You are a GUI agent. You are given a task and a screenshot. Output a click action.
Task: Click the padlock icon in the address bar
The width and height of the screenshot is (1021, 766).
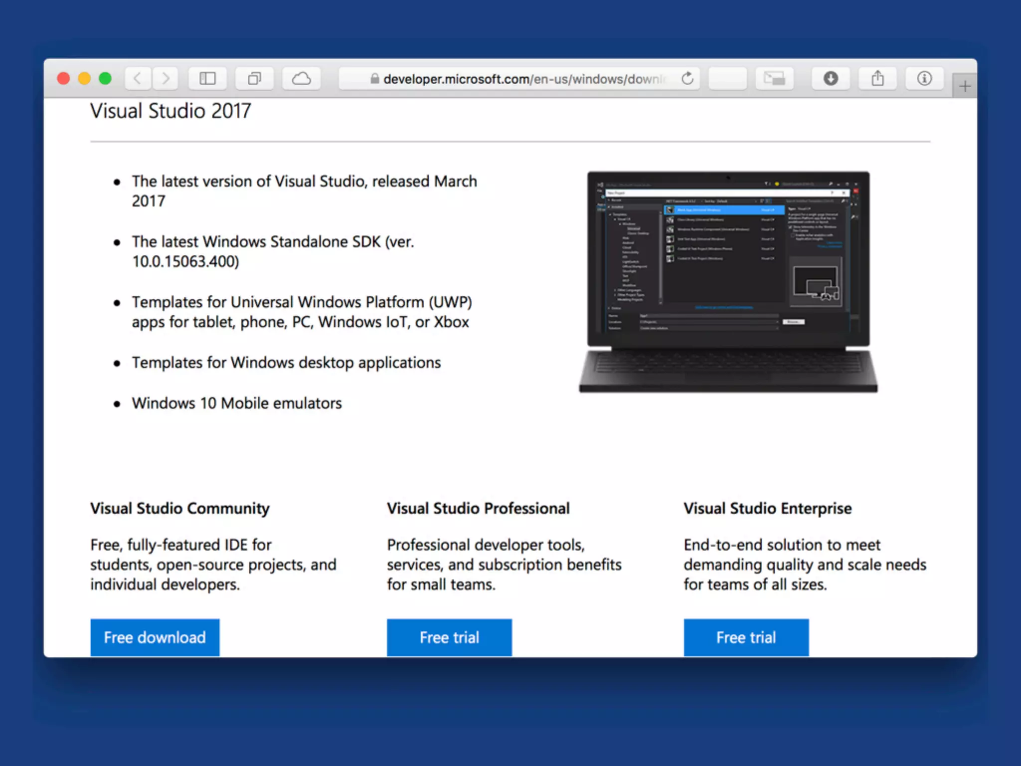(374, 79)
